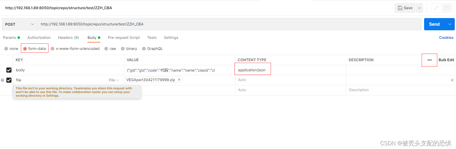The image size is (456, 149).
Task: Switch to the Params tab
Action: point(11,38)
